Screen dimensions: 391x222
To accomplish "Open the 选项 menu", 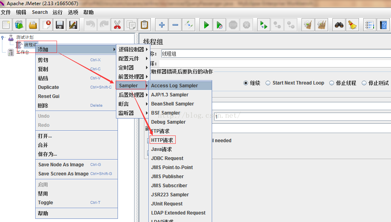I will pos(73,12).
